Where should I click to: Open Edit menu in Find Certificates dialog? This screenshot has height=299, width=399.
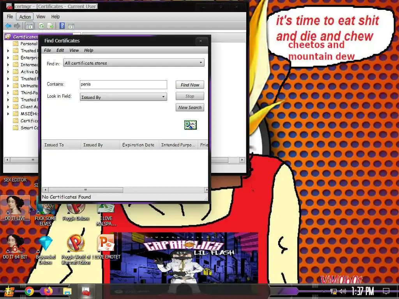[60, 50]
